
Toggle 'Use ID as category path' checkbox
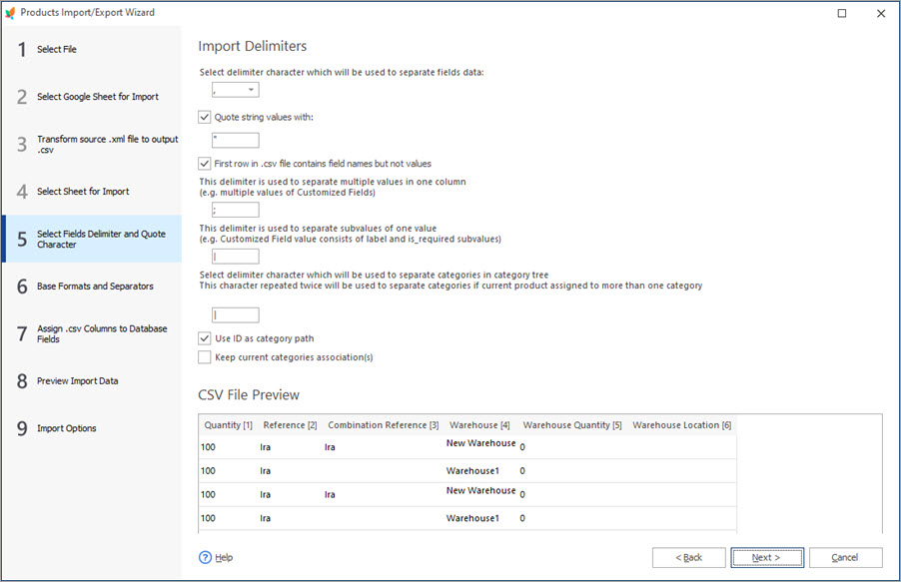[x=205, y=338]
